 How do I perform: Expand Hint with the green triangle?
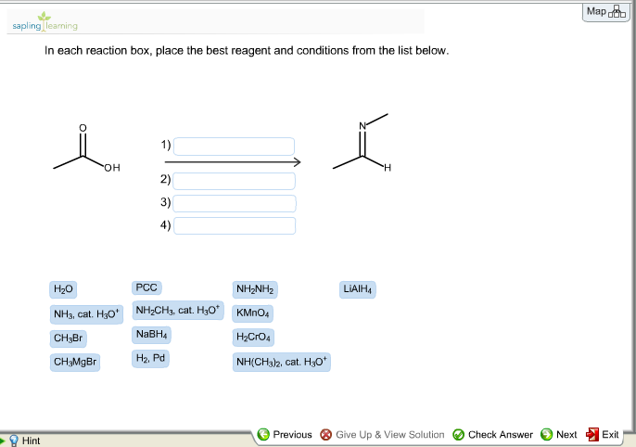3,441
